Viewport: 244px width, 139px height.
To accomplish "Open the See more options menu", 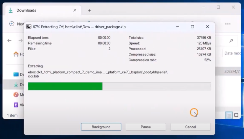I will (x=228, y=24).
